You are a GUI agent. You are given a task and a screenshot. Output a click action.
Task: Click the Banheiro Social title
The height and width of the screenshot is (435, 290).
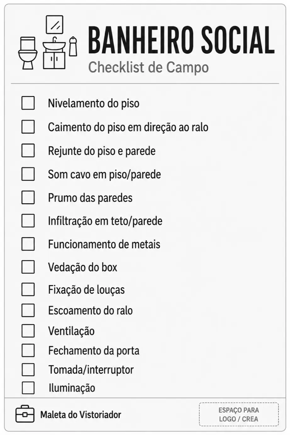181,41
